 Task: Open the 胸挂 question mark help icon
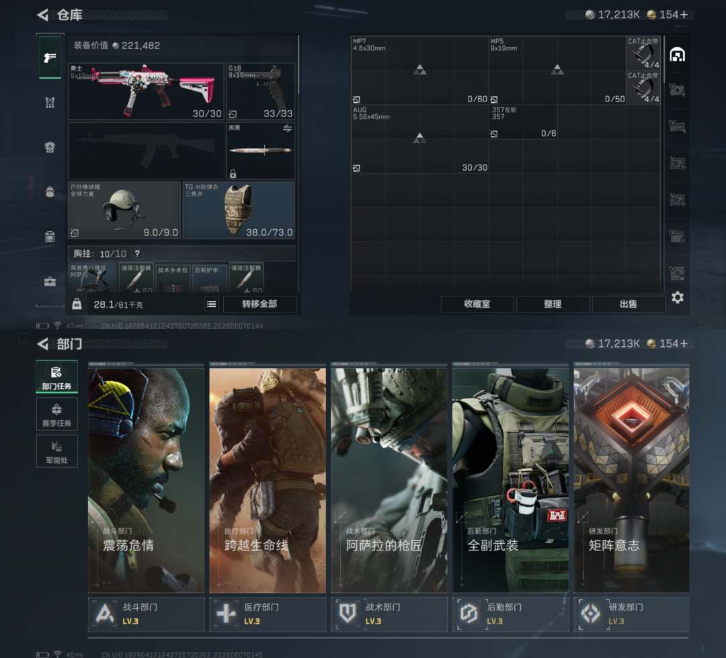click(x=137, y=253)
